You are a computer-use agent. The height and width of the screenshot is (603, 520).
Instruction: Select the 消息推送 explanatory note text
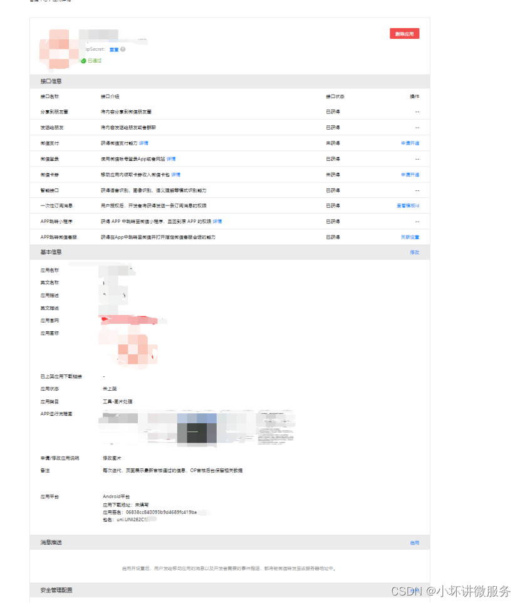[x=230, y=569]
